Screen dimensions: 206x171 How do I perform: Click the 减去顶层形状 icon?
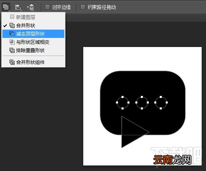tap(12, 34)
